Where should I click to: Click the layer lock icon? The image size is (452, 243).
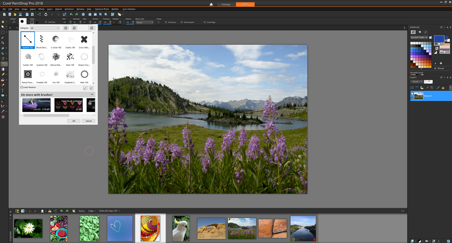click(x=443, y=88)
